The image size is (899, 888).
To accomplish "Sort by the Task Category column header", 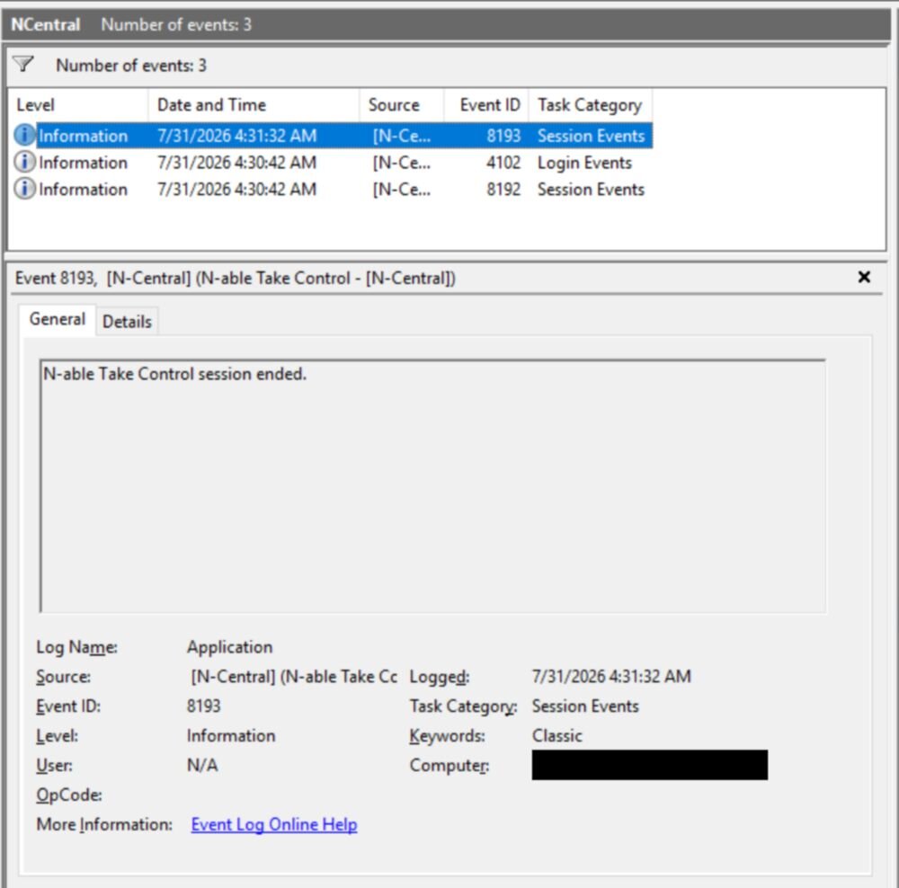I will click(590, 105).
